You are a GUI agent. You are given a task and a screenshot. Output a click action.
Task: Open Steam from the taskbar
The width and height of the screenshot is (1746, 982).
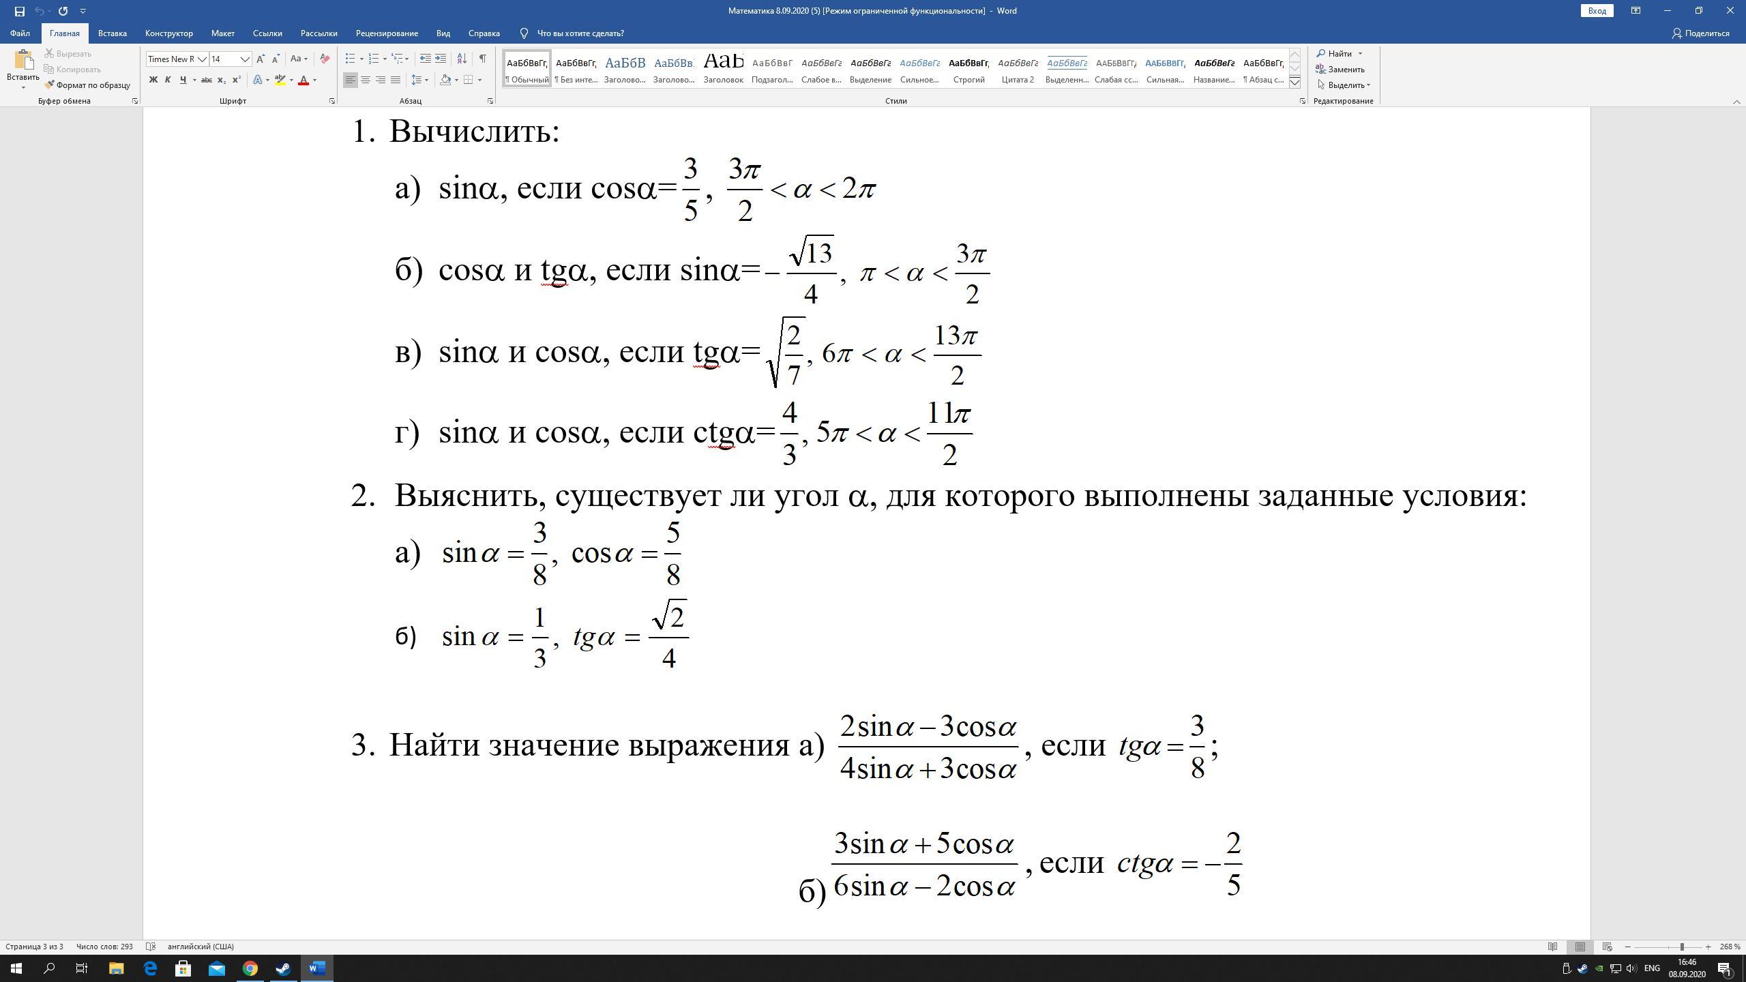tap(283, 968)
